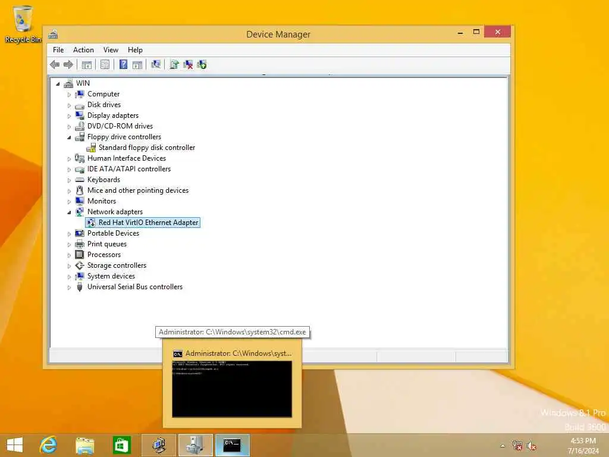The width and height of the screenshot is (609, 457).
Task: Select Red Hat VirtIO Ethernet Adapter
Action: [x=148, y=223]
